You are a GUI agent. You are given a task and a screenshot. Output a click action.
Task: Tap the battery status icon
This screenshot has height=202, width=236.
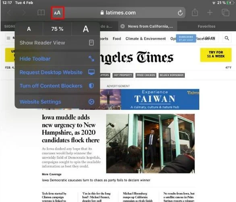click(230, 3)
